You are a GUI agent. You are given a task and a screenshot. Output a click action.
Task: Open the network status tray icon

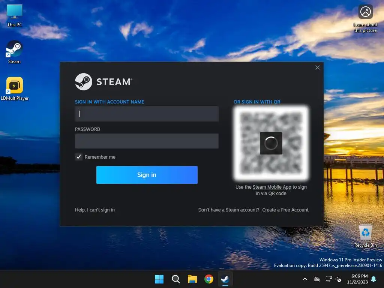tap(328, 279)
